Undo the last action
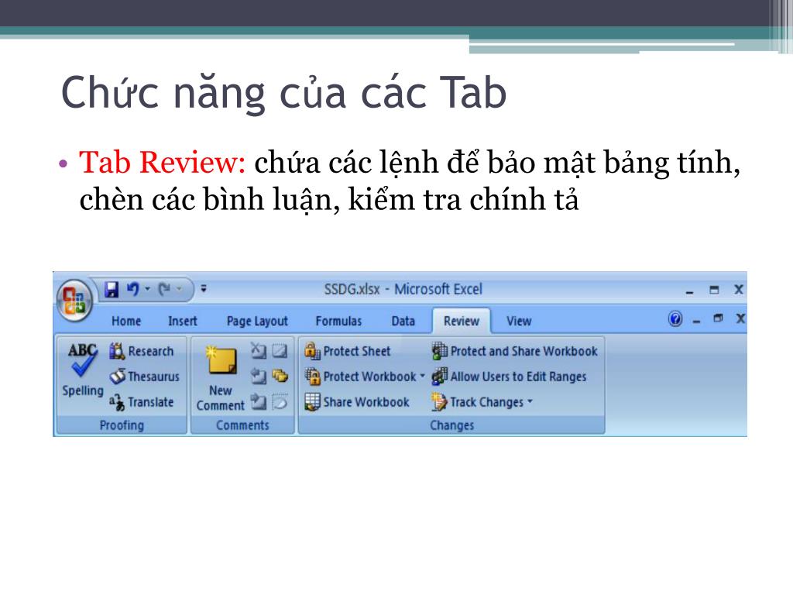The height and width of the screenshot is (595, 793). pos(132,290)
